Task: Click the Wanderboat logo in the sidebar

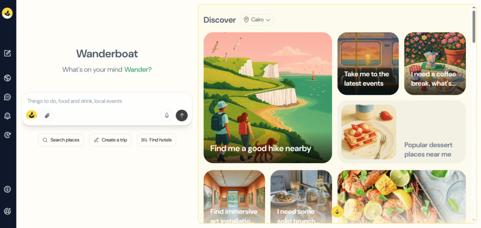Action: 7,14
